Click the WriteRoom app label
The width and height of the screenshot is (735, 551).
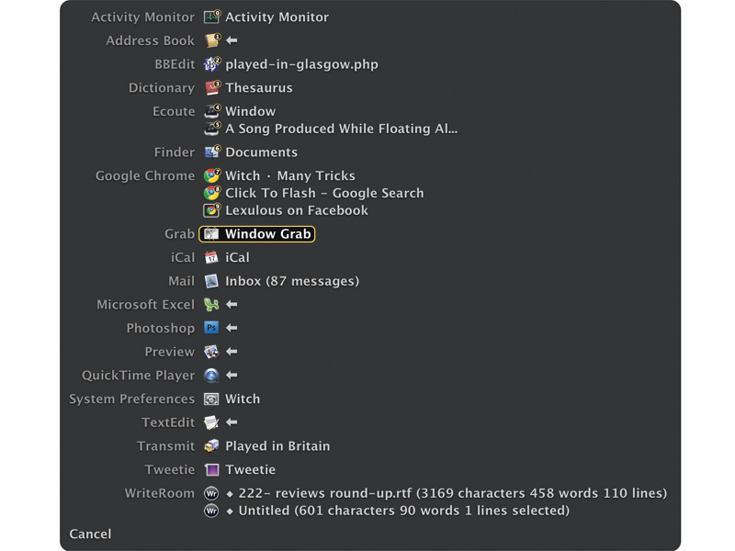click(x=159, y=493)
